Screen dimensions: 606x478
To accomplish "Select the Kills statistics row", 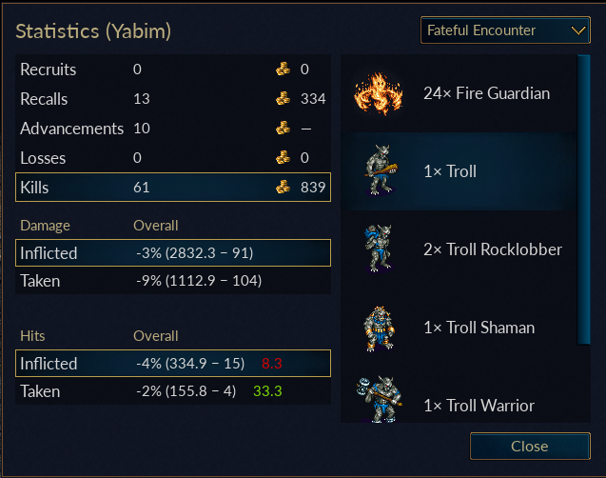I will 173,188.
